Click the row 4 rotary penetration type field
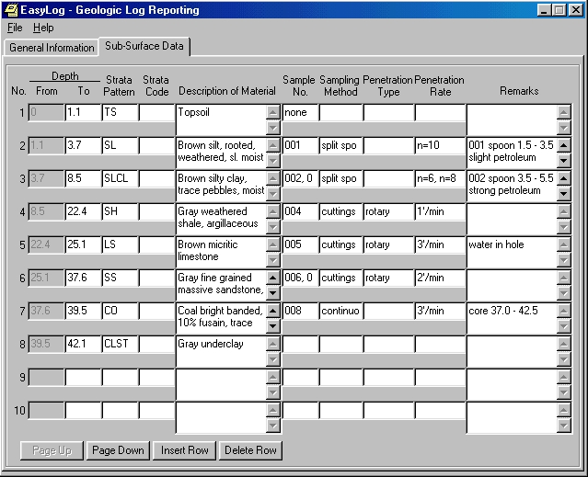The height and width of the screenshot is (477, 588). point(388,211)
